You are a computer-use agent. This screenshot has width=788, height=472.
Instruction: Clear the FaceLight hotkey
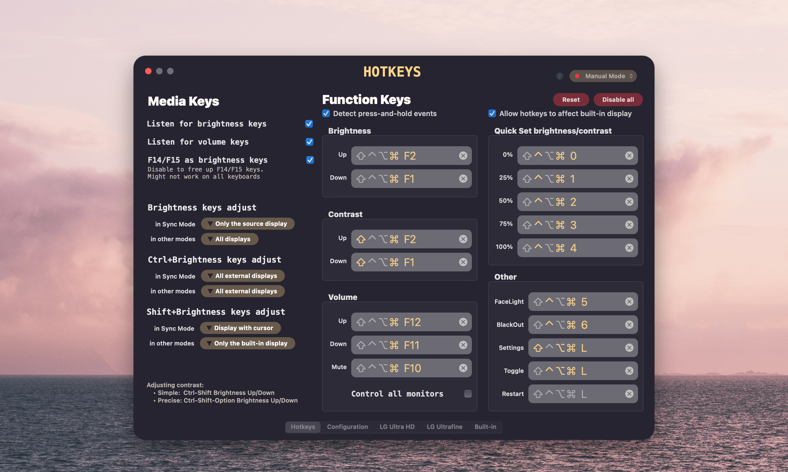629,302
